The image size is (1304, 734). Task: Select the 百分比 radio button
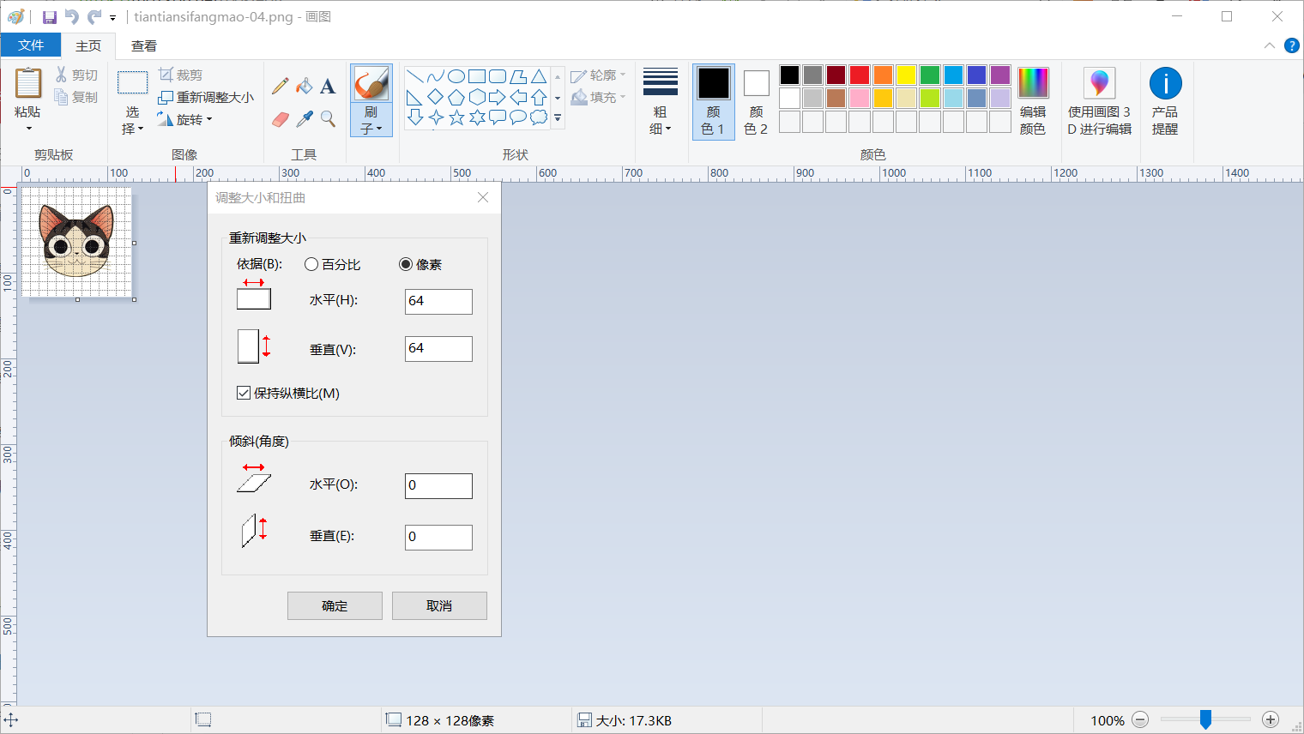(311, 264)
